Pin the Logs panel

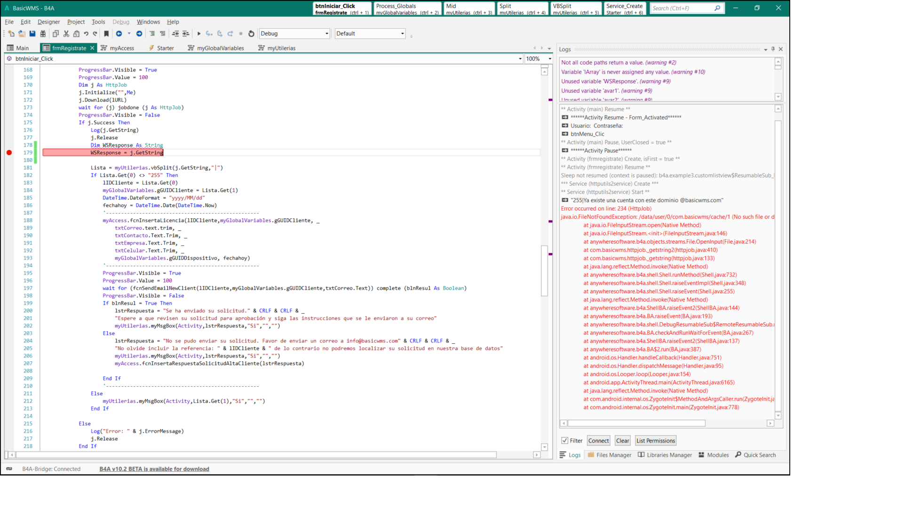coord(773,49)
